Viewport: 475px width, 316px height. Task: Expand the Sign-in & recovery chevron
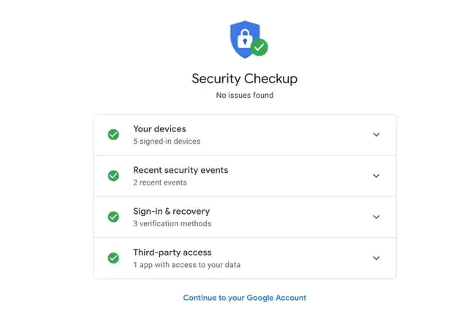coord(376,217)
